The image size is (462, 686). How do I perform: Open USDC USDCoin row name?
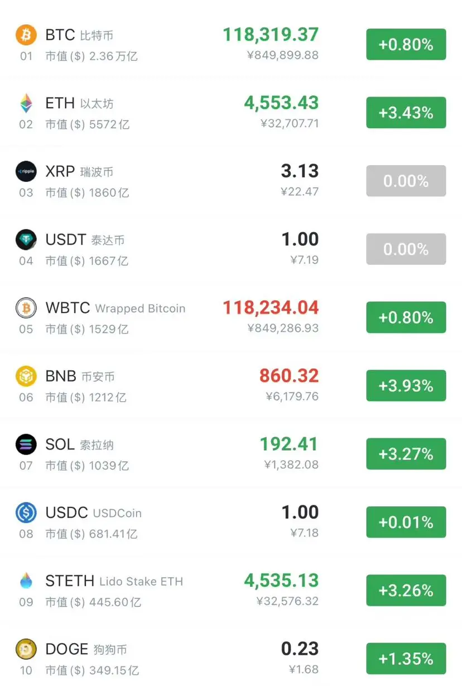pyautogui.click(x=94, y=513)
